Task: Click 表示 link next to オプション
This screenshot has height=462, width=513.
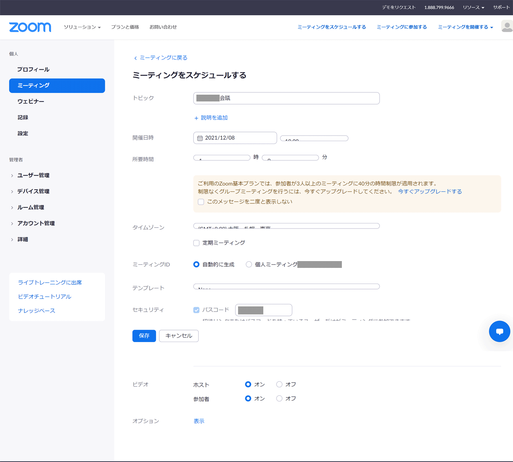Action: tap(199, 421)
